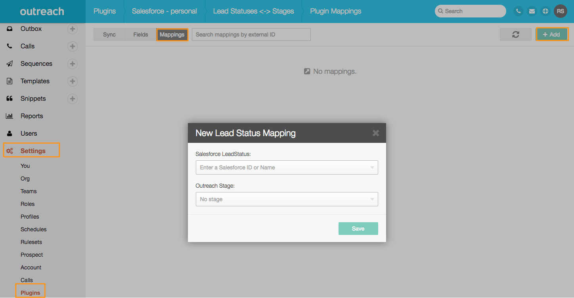Open the Org settings page

click(25, 179)
